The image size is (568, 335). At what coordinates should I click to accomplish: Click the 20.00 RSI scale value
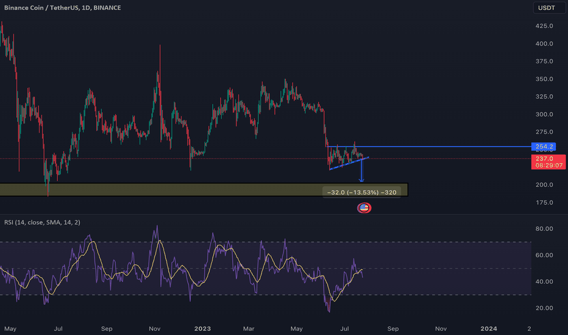[544, 308]
